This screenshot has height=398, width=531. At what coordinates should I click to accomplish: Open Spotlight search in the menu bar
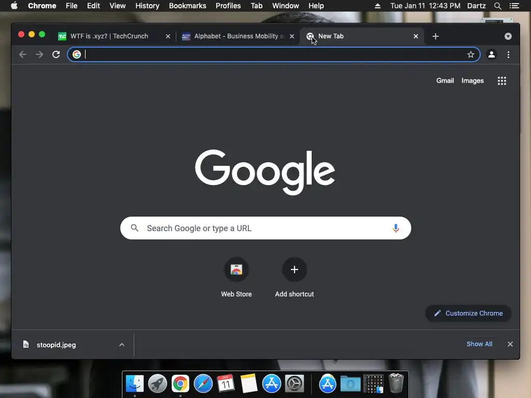coord(497,6)
